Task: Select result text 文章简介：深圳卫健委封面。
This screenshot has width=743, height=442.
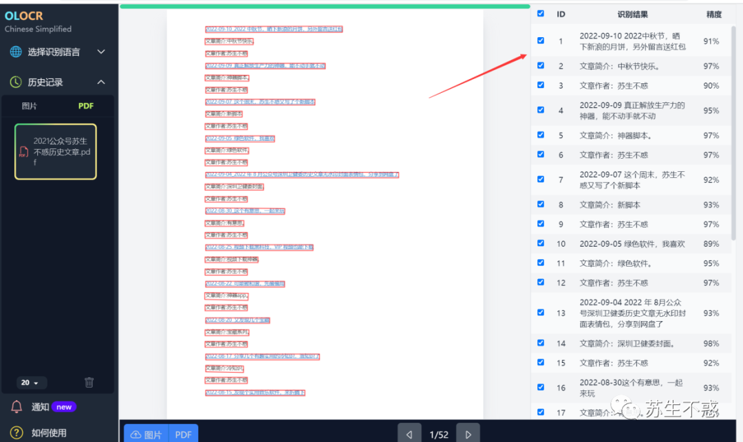Action: pyautogui.click(x=628, y=344)
